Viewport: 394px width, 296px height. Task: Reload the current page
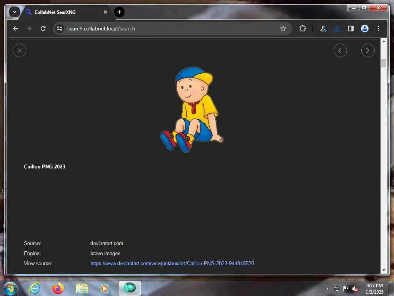(43, 29)
